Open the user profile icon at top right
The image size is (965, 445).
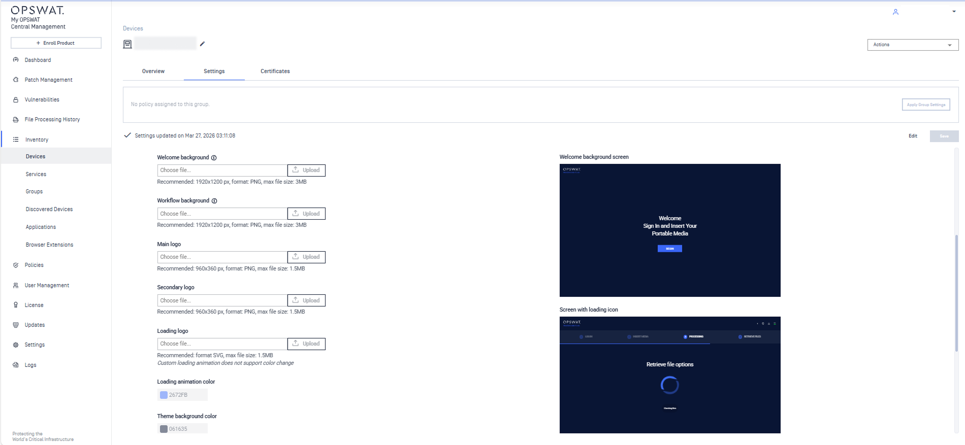pos(895,12)
